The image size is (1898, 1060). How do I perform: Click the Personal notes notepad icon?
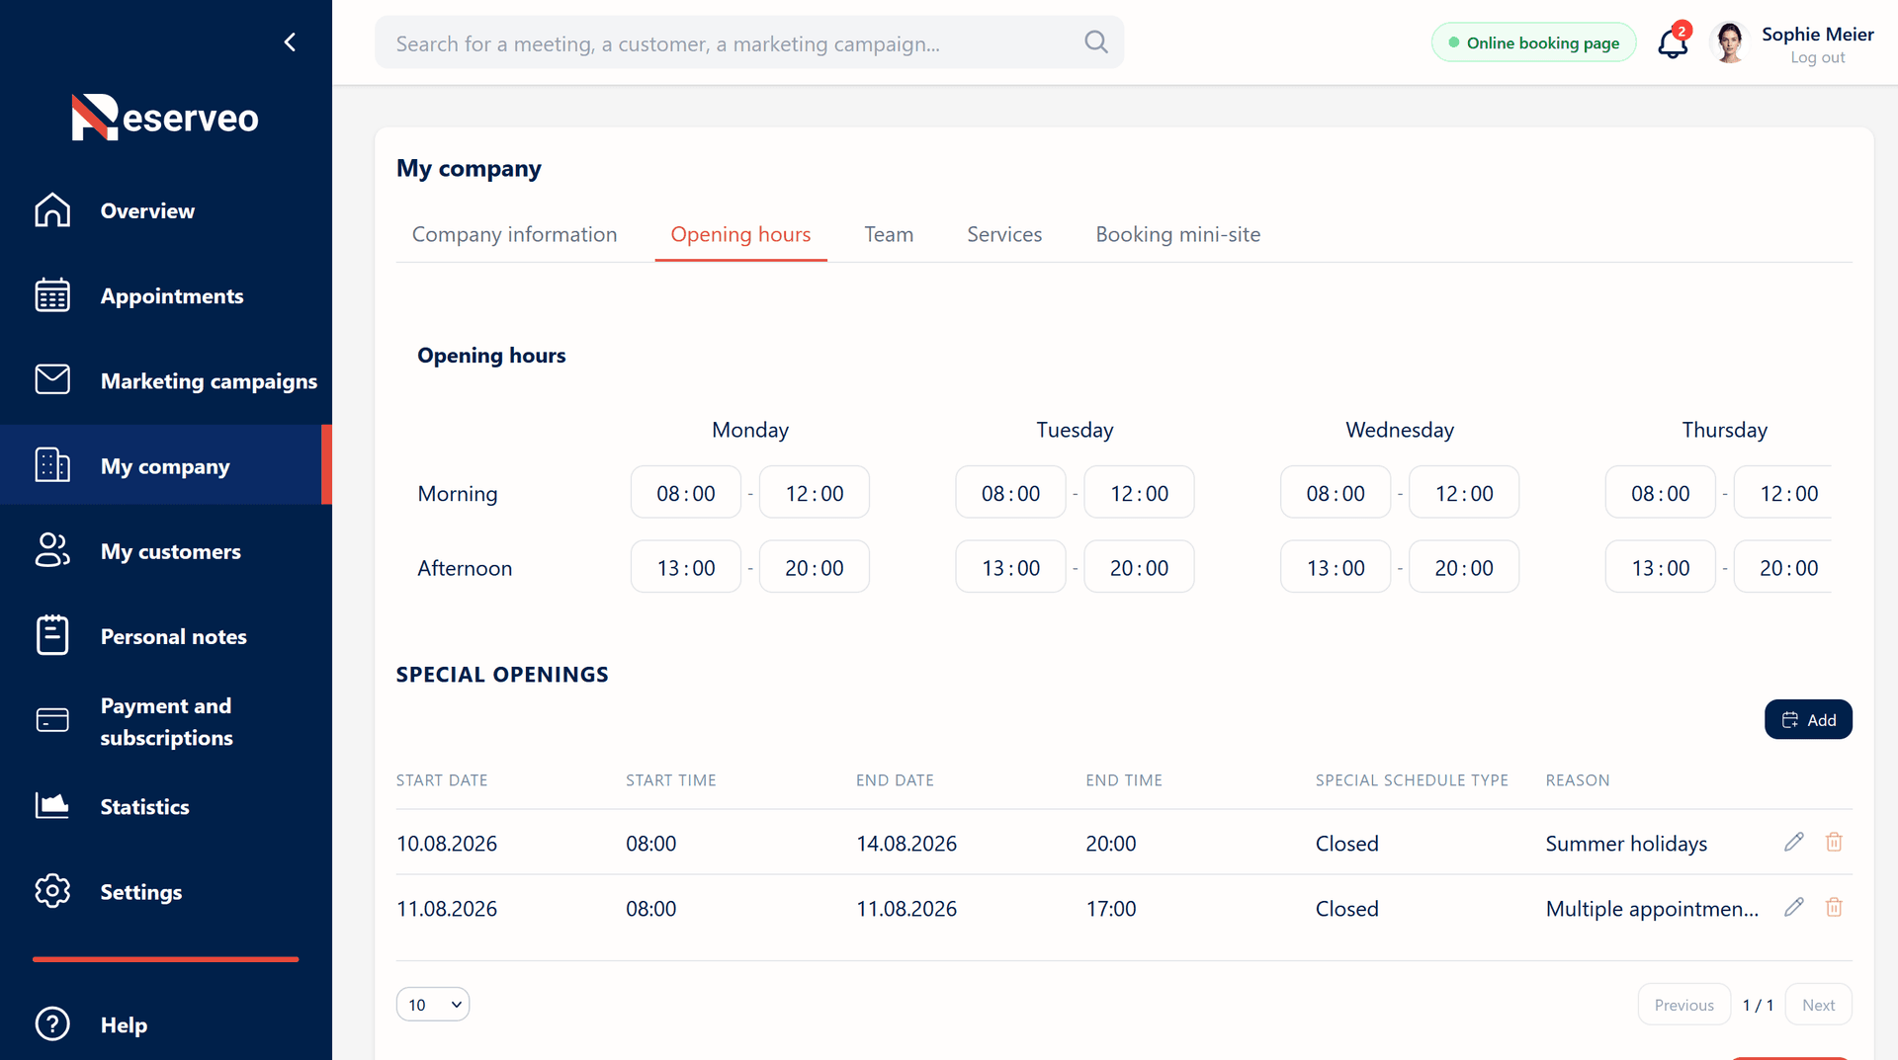coord(52,635)
